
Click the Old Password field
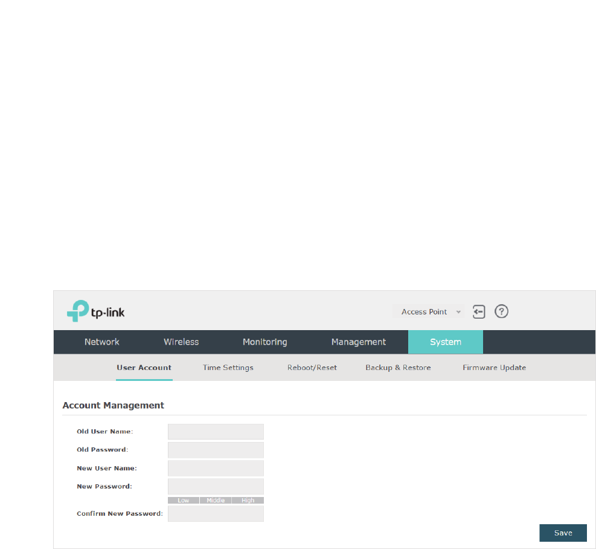point(216,450)
